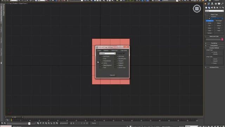
Task: Switch to the User Grids tab
Action: 124,50
